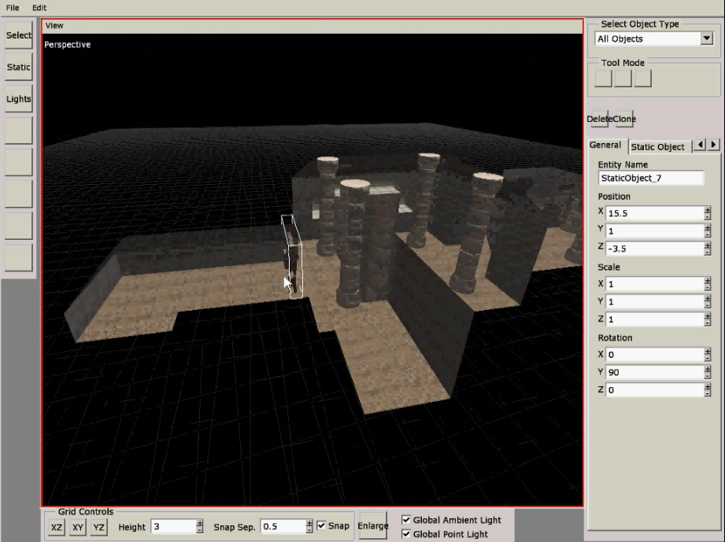
Task: Switch to the Static Object tab
Action: pyautogui.click(x=657, y=147)
